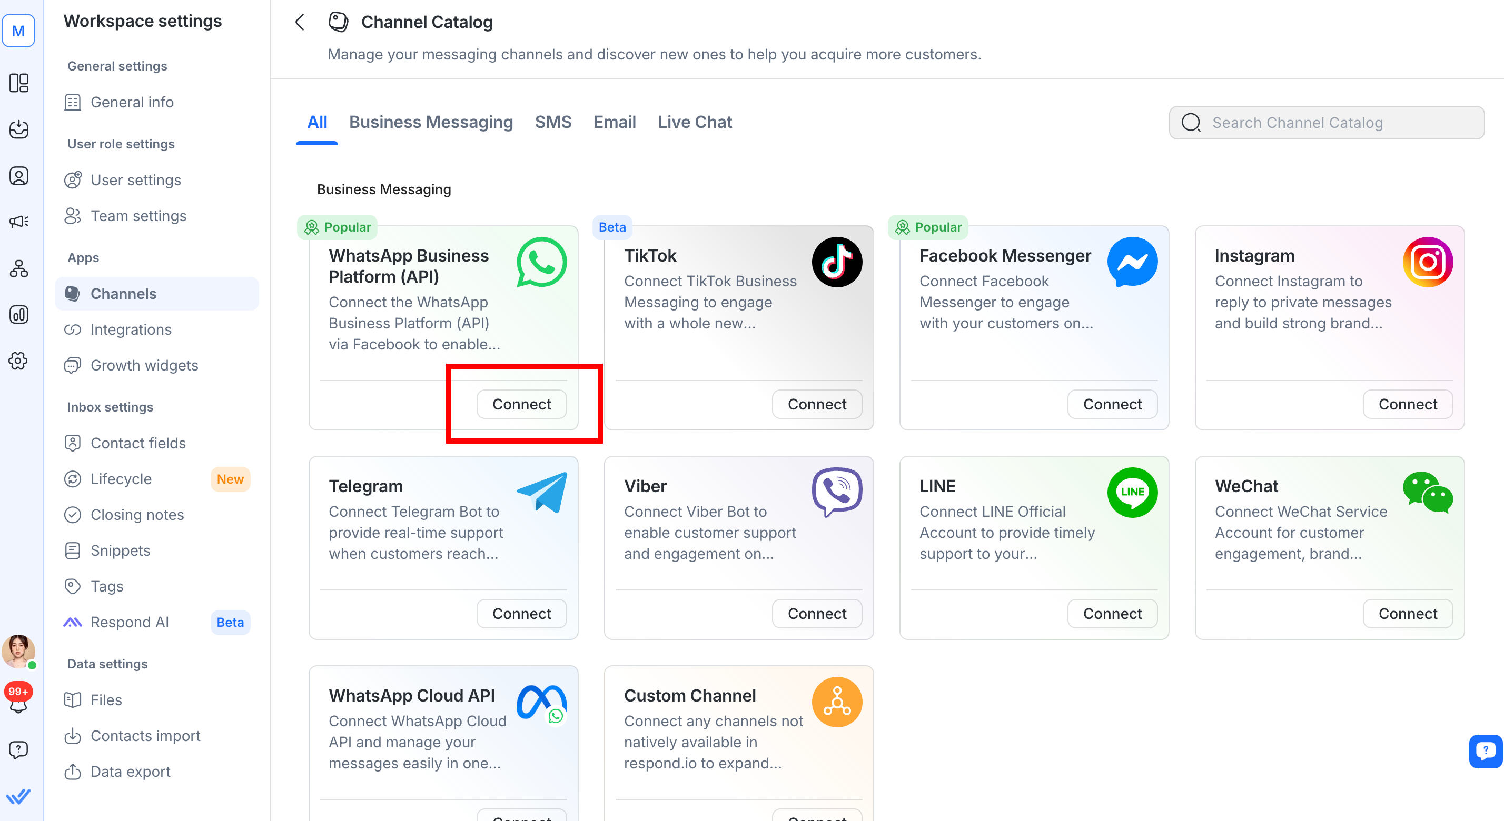The image size is (1504, 821).
Task: Open Respond AI settings item
Action: (x=130, y=622)
